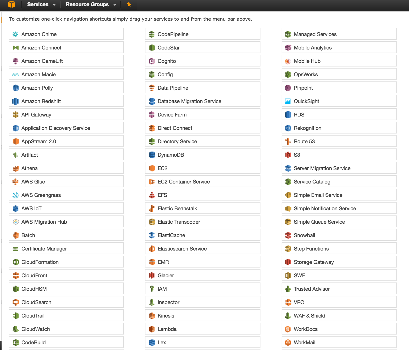
Task: Open WAF & Shield service
Action: pyautogui.click(x=339, y=315)
